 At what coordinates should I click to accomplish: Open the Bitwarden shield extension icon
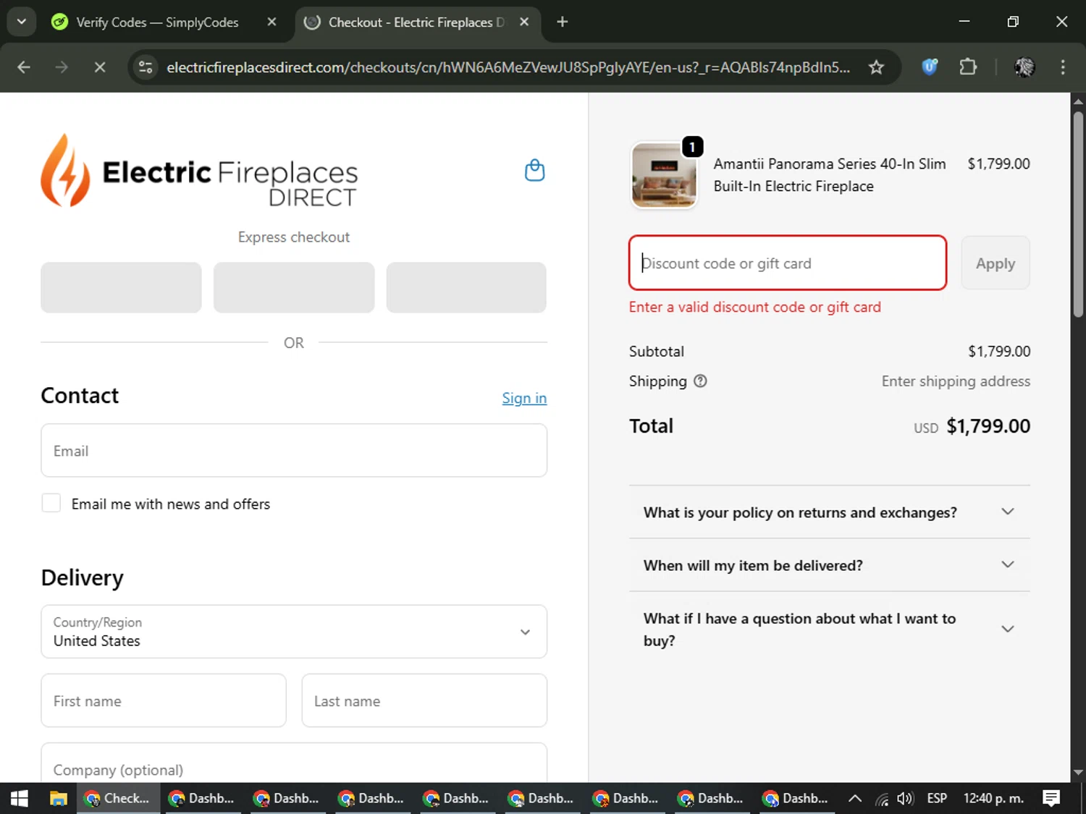point(930,67)
